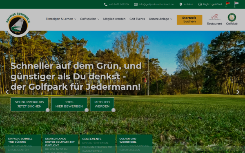
Task: Expand the Unsere Anlage menu
Action: (160, 19)
